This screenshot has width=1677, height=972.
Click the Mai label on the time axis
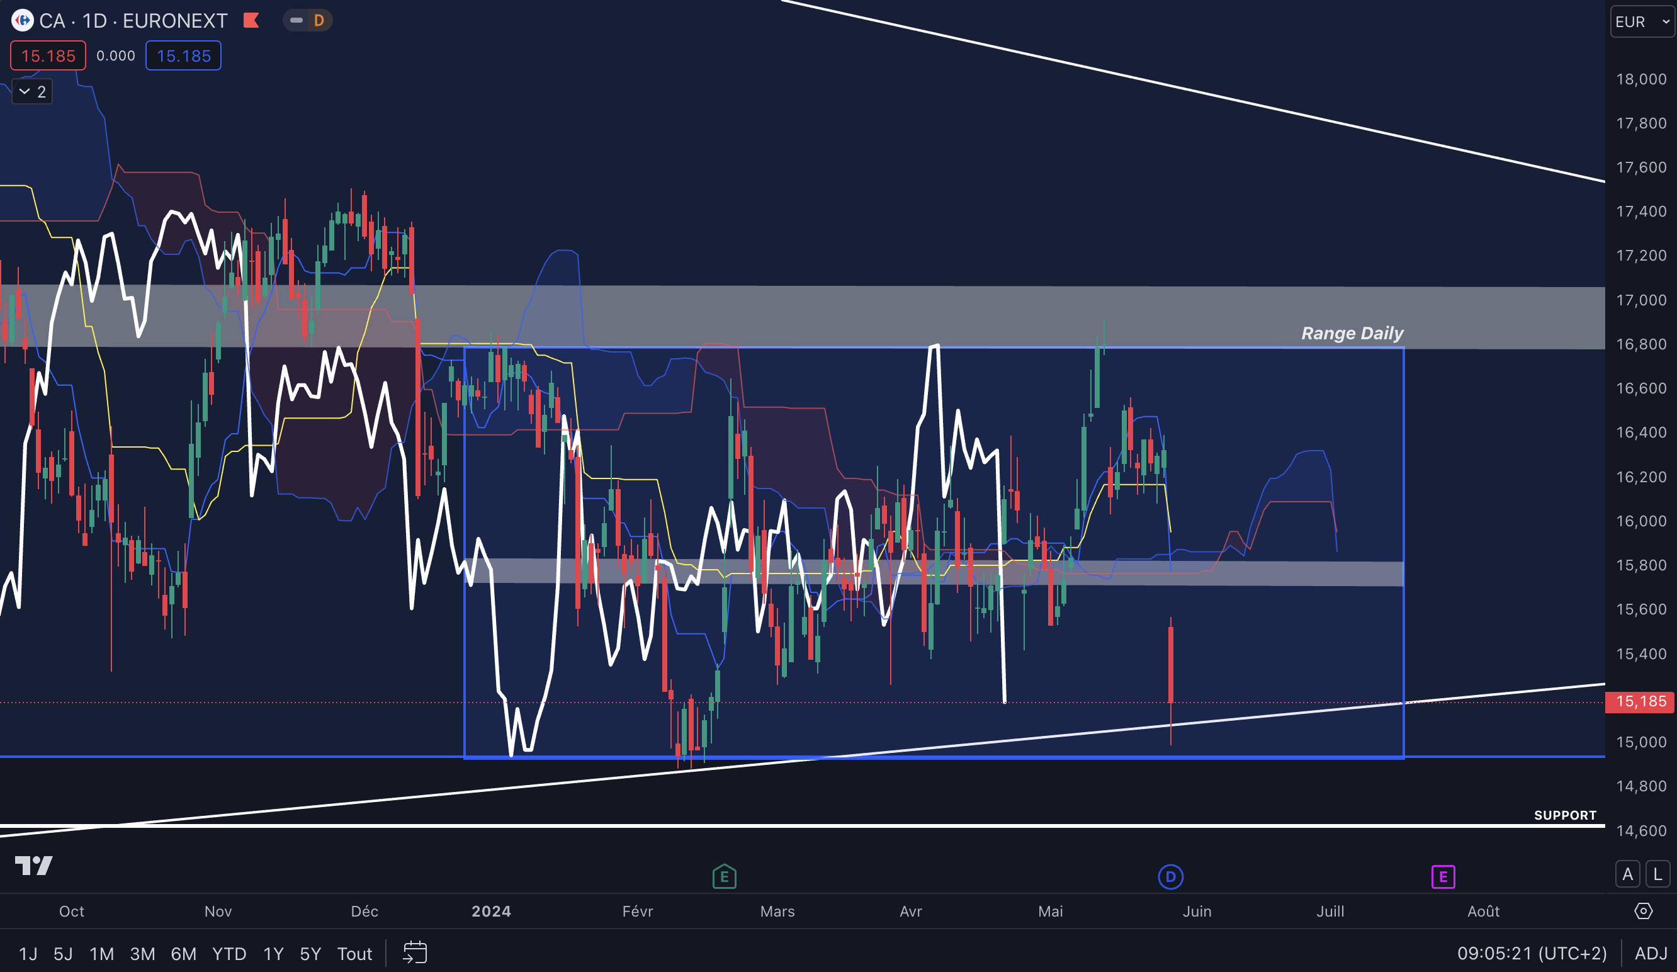coord(1051,912)
